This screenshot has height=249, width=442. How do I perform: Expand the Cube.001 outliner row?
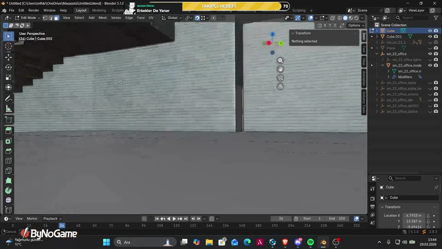[377, 36]
